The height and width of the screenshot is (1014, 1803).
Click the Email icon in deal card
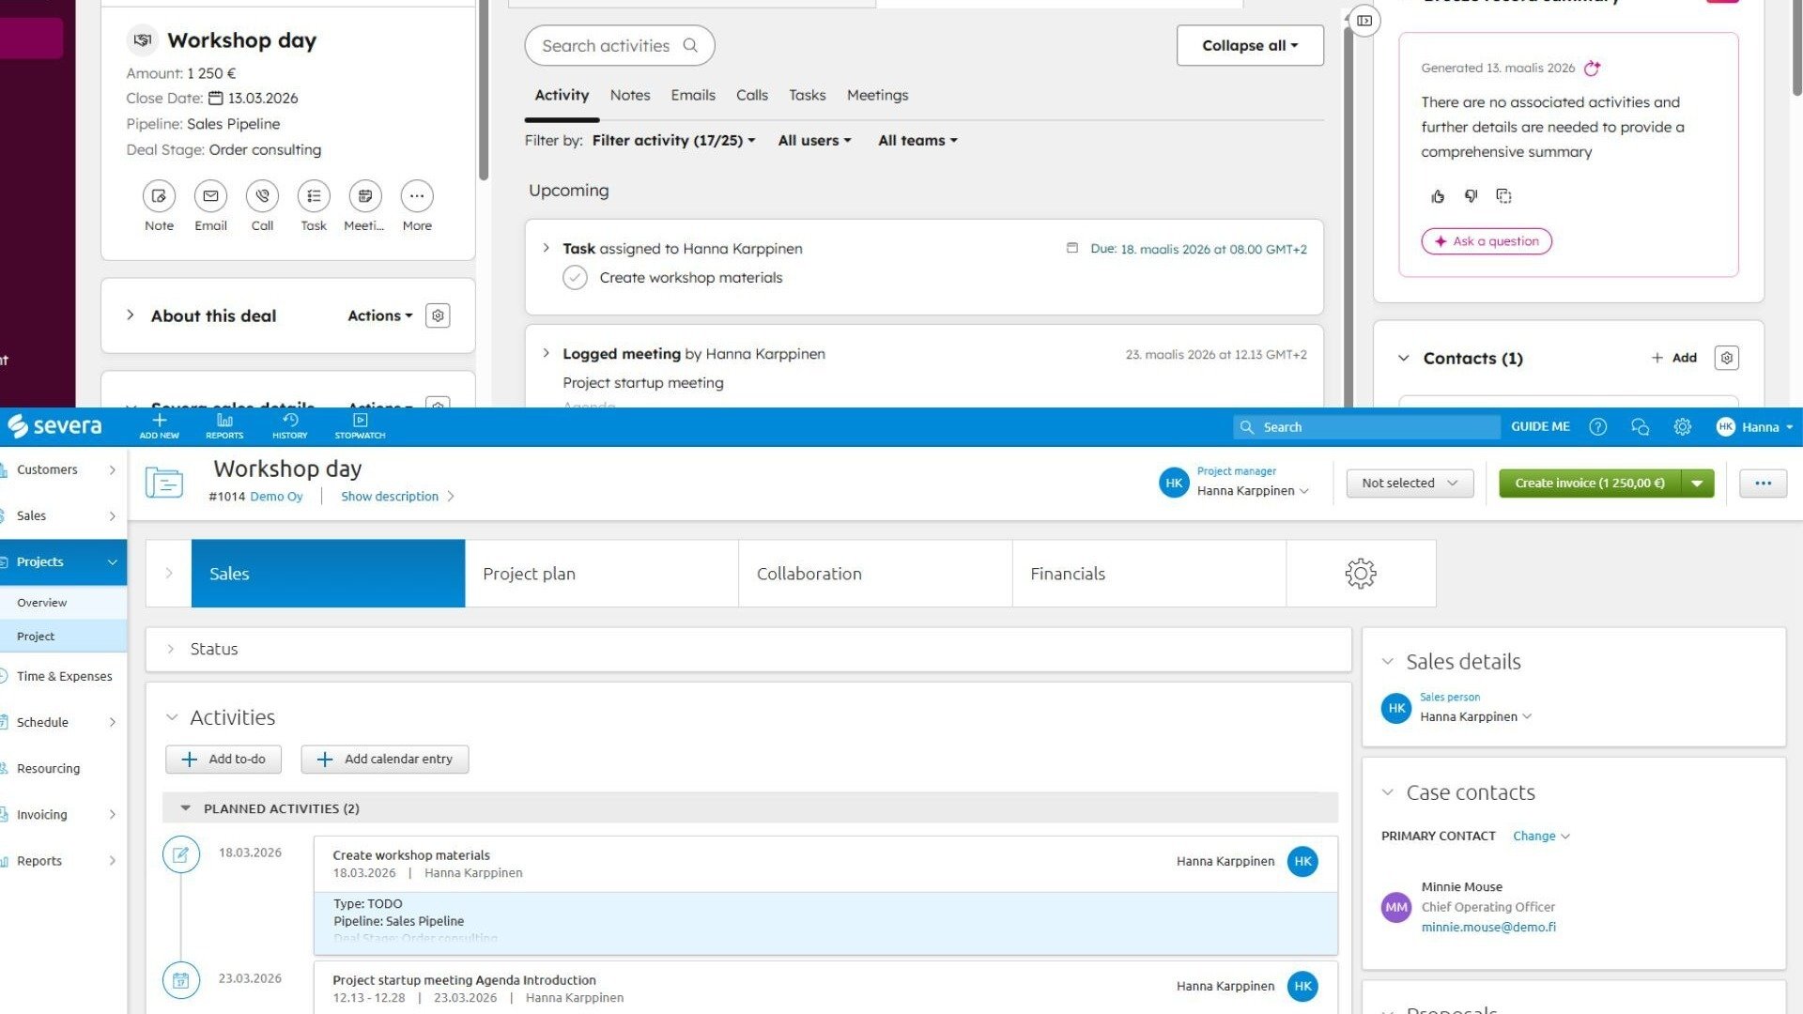(210, 196)
